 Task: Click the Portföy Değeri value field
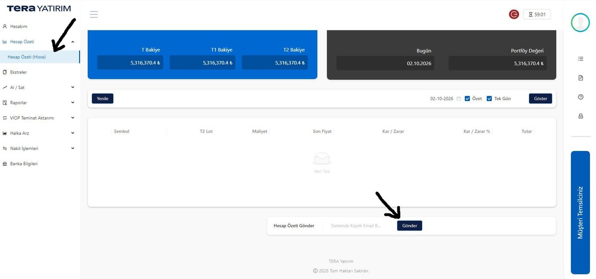498,63
